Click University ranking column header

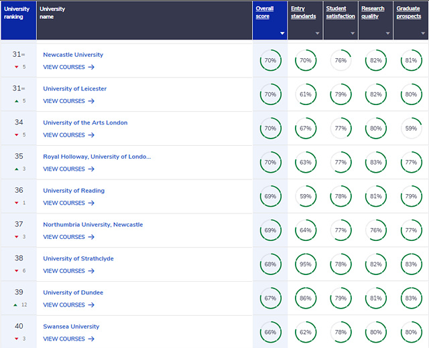click(17, 12)
